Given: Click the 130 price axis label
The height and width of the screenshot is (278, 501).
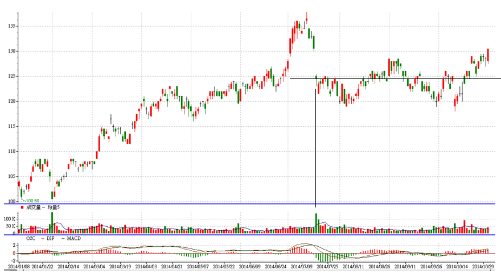Looking at the screenshot, I should point(12,51).
